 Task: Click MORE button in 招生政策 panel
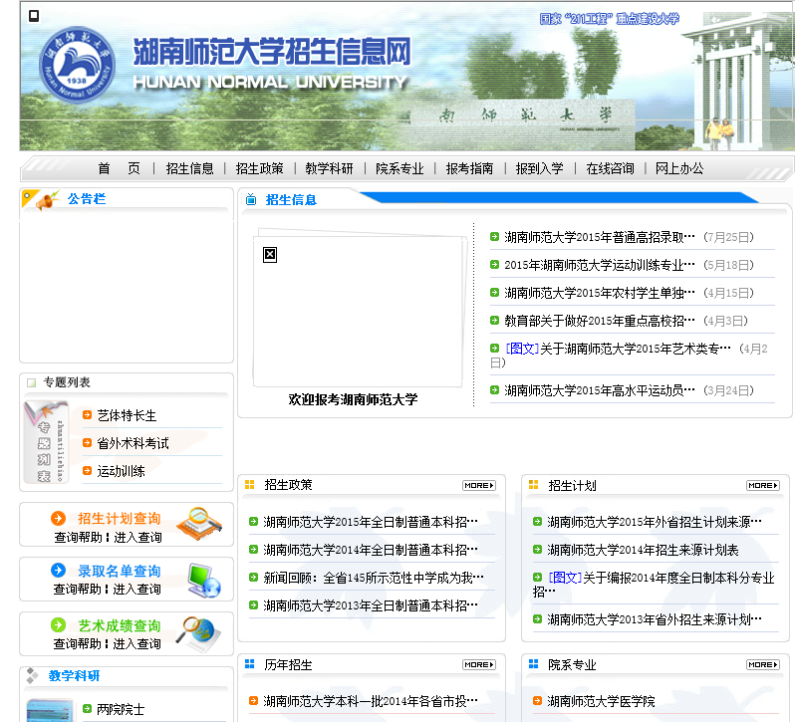(x=478, y=485)
